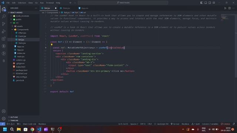Open the Blackbox B icon in activity bar
Screen dimensions: 237x133
pyautogui.click(x=4, y=61)
